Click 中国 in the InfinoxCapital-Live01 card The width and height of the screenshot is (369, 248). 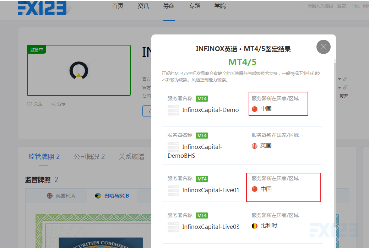click(266, 189)
